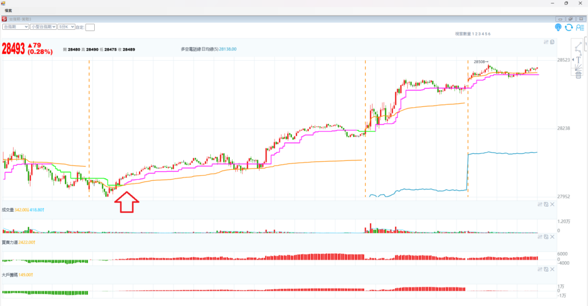Image resolution: width=588 pixels, height=306 pixels.
Task: Open the 檔案 menu
Action: pos(9,10)
